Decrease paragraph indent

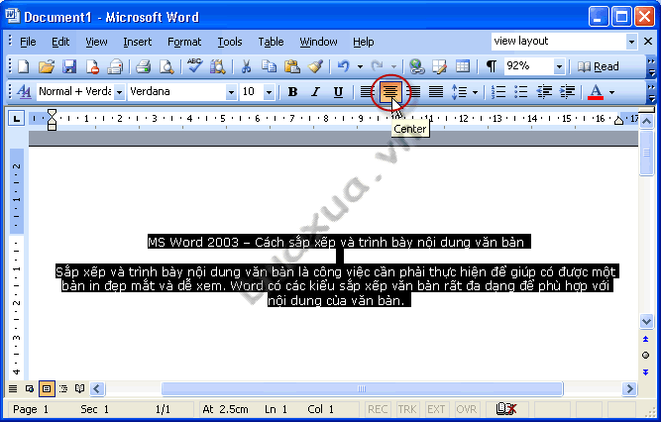point(544,91)
